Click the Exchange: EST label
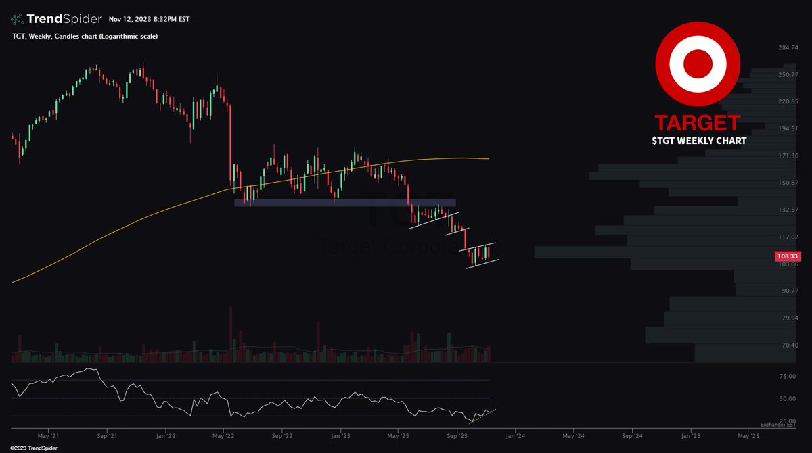812x453 pixels. [x=779, y=424]
